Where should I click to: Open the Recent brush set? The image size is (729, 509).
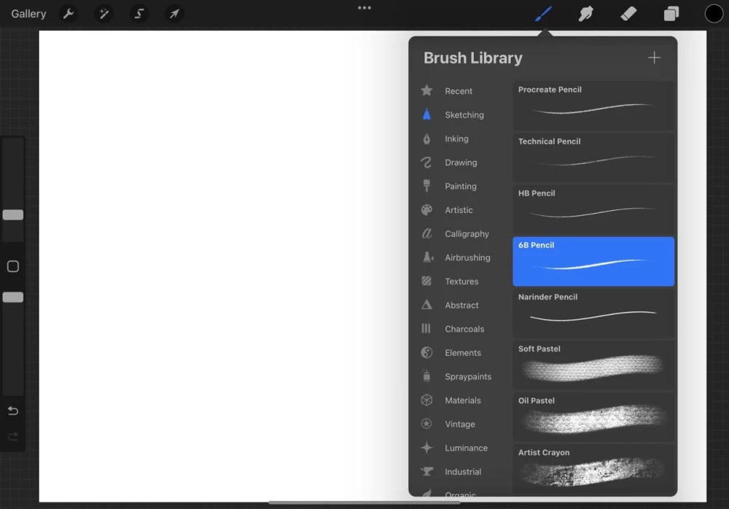[x=460, y=90]
